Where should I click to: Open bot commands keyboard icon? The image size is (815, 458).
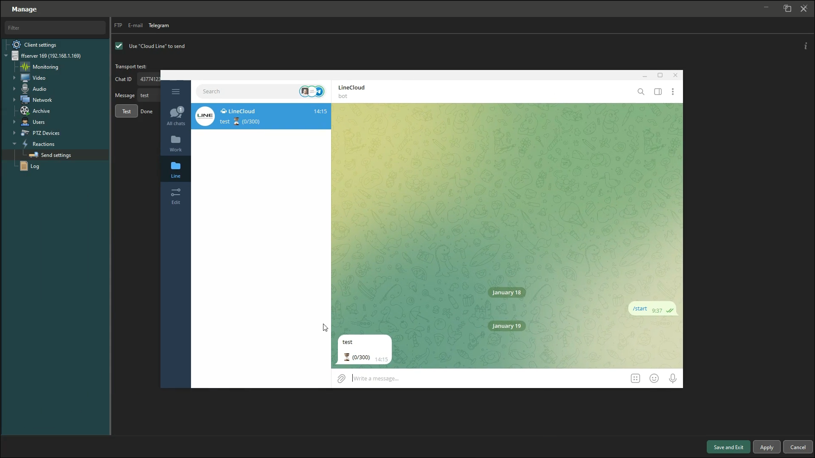(x=635, y=379)
